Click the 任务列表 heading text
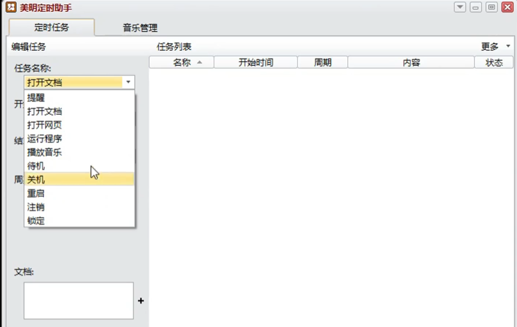The height and width of the screenshot is (327, 517). click(174, 47)
